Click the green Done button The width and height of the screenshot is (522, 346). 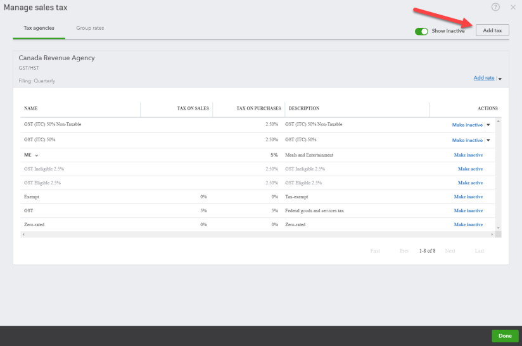coord(505,336)
